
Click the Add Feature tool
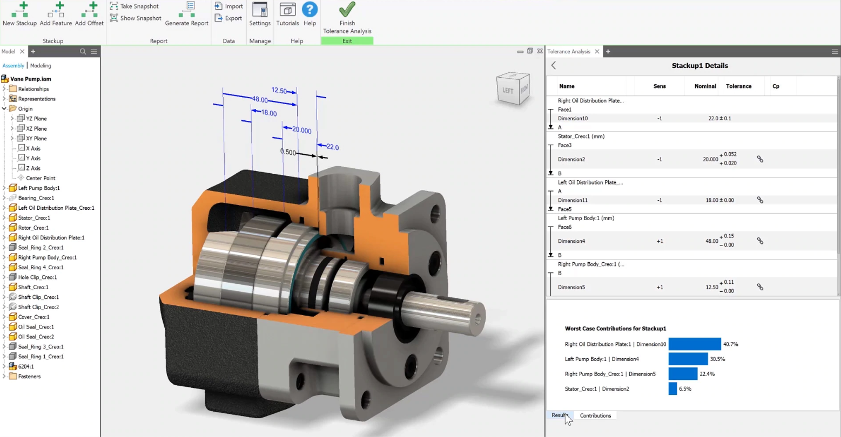[x=56, y=15]
